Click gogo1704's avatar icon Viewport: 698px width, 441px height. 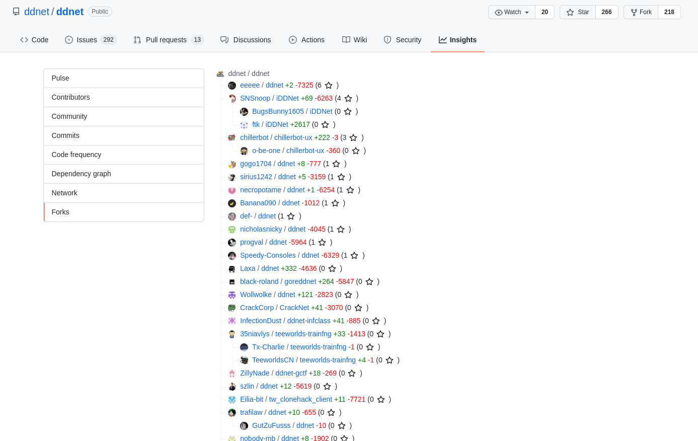232,164
